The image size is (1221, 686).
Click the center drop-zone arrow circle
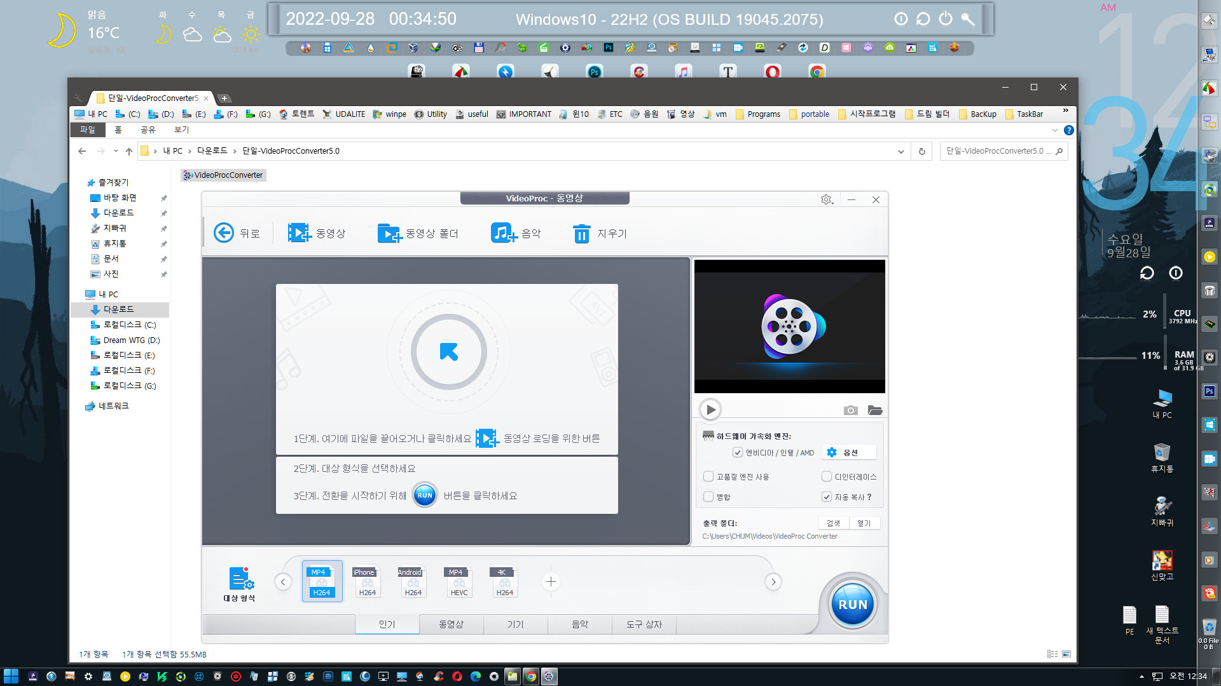pos(449,352)
